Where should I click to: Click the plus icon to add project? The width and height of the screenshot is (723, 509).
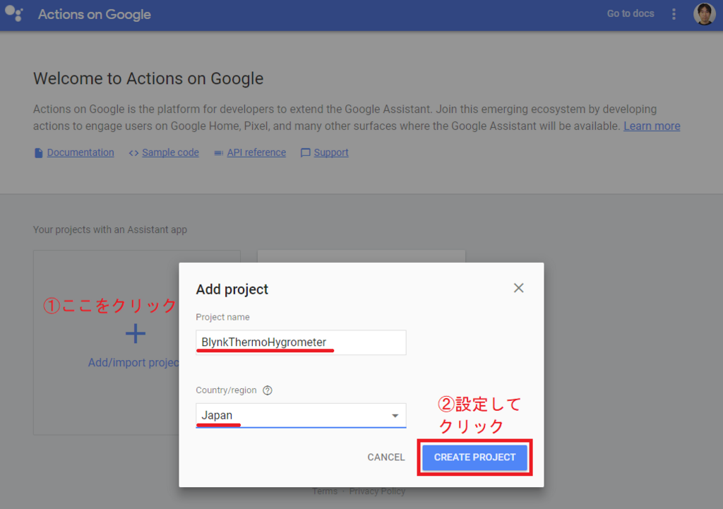click(x=136, y=333)
